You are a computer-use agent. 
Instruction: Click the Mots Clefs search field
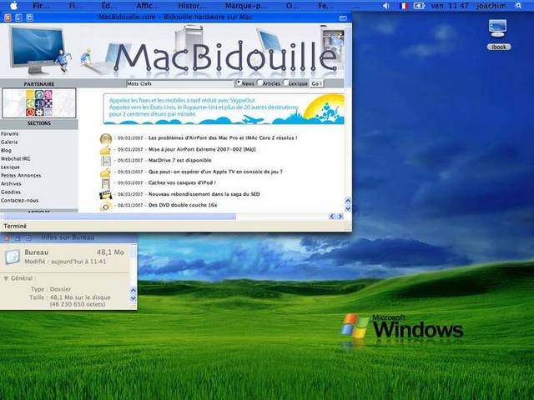point(180,83)
